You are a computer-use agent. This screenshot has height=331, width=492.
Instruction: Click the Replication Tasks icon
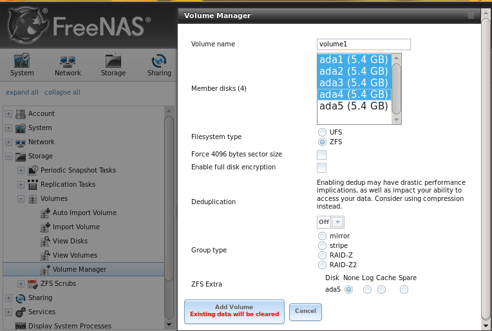coord(33,184)
